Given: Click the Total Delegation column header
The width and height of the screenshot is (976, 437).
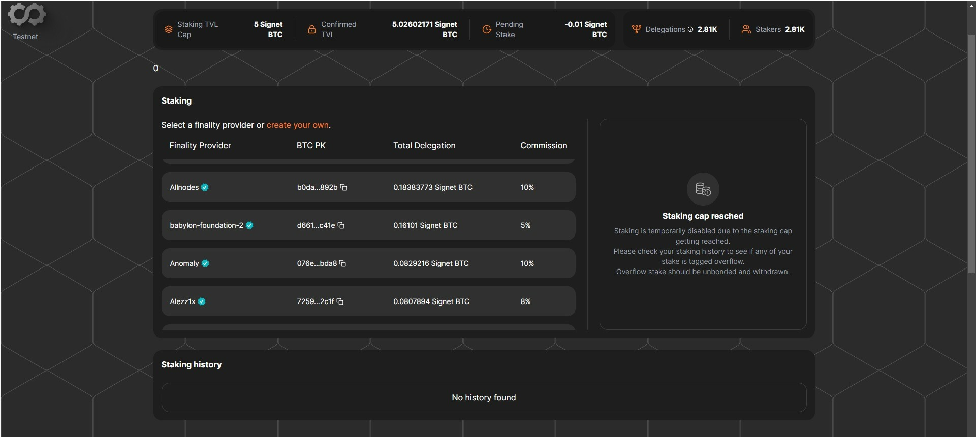Looking at the screenshot, I should (424, 145).
